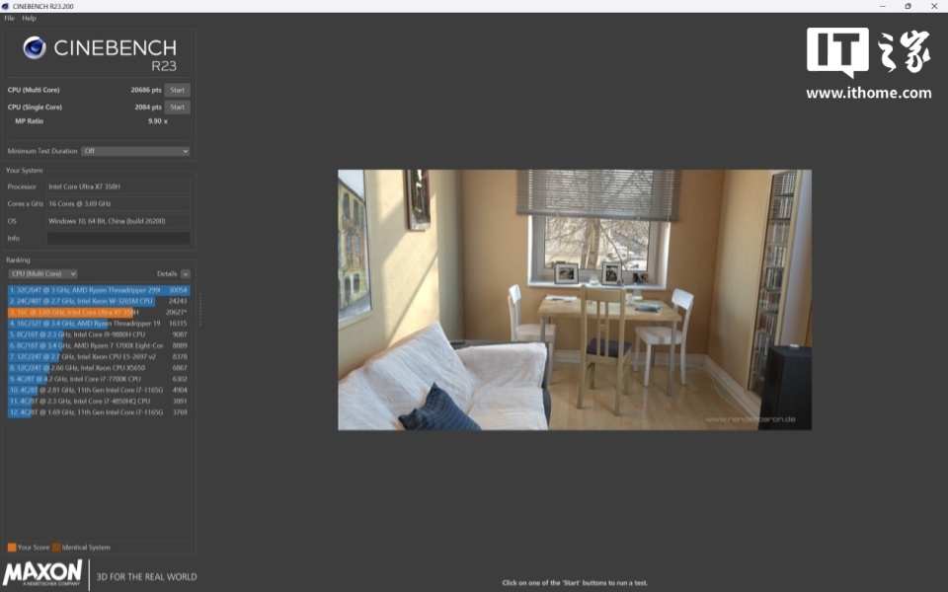
Task: Click the multi core score 20686 pts
Action: tap(146, 90)
